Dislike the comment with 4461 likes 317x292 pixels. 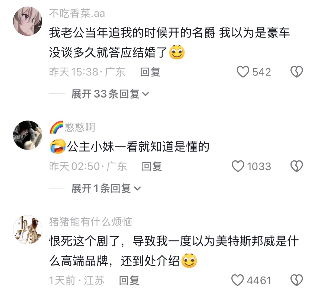coord(296,280)
